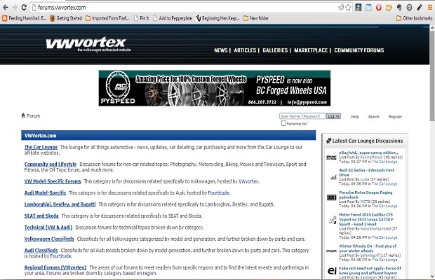Open the Other bookmarks folder
435x280 pixels.
point(414,18)
